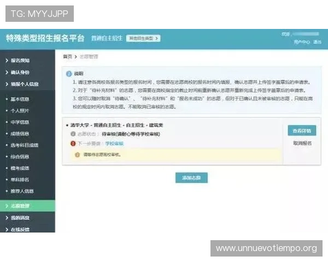Open 中学信息 in the sidebar
Screen dimensions: 328x262
20,122
